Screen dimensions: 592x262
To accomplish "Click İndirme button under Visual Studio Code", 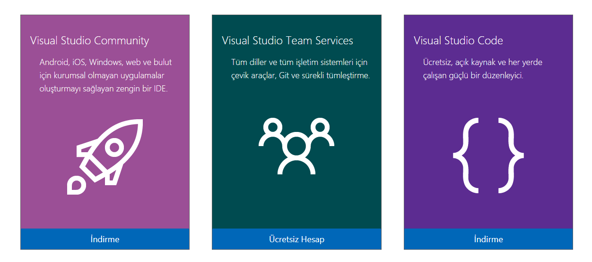I will (488, 239).
